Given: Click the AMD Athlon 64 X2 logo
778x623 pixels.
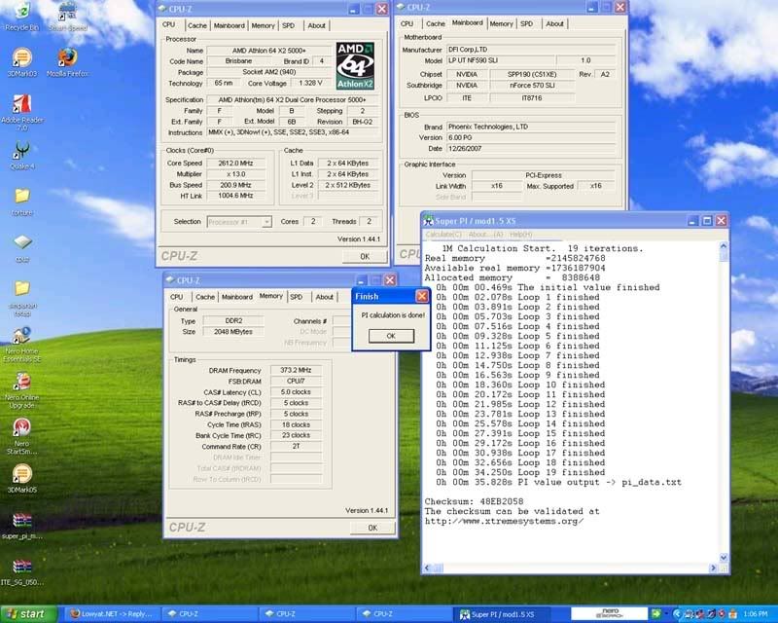Looking at the screenshot, I should pyautogui.click(x=356, y=64).
